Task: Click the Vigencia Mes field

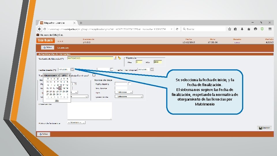Action: (x=139, y=62)
